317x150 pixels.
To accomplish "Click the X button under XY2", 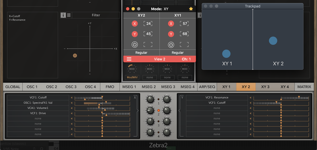I will tap(135, 24).
